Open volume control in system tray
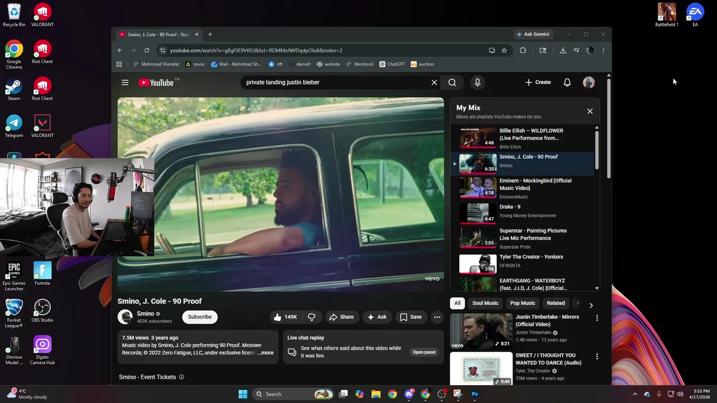Image resolution: width=717 pixels, height=403 pixels. click(x=680, y=394)
